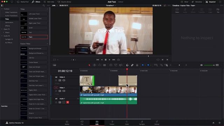The image size is (224, 126).
Task: Click the custom zoom magnifier icon
Action: coord(166,65)
